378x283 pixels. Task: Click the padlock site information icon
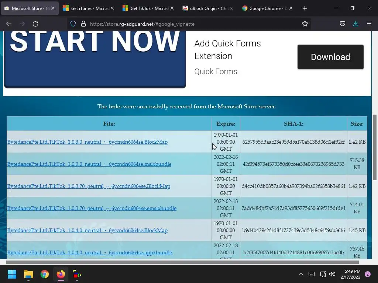click(83, 24)
